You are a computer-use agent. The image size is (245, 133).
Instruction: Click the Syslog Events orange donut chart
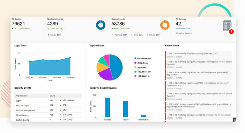click(165, 25)
